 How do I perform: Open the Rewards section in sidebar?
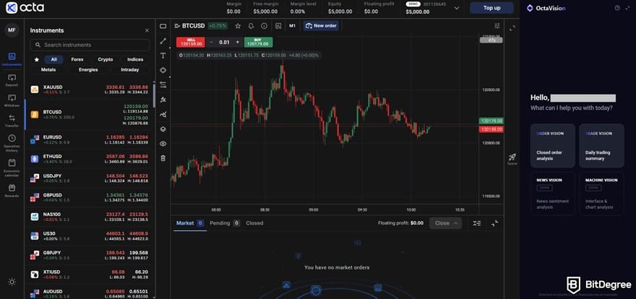12,191
